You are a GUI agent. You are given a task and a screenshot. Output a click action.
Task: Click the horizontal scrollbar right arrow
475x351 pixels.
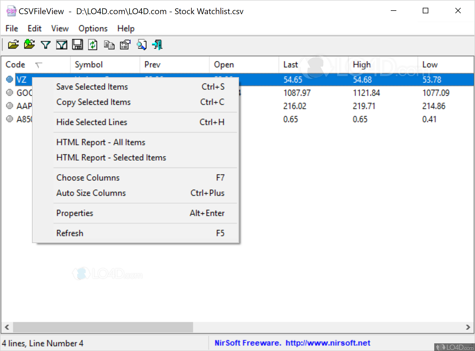[x=468, y=327]
